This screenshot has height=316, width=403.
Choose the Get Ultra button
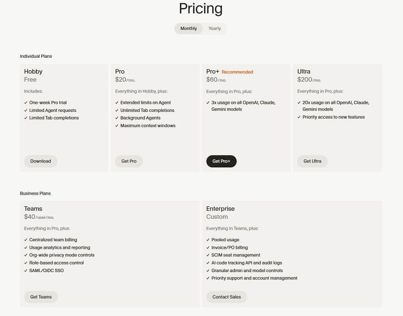(x=312, y=161)
